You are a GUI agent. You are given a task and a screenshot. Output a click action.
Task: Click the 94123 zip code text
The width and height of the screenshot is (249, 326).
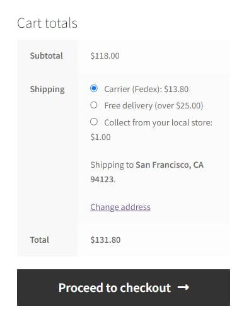click(x=102, y=180)
